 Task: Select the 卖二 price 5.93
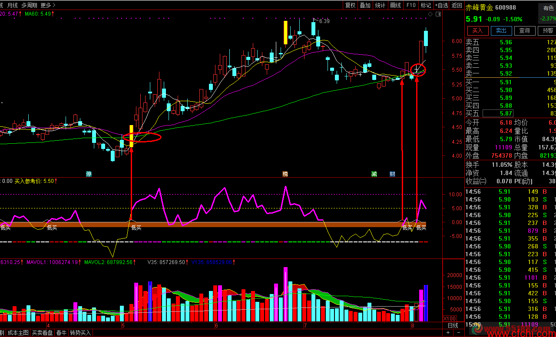[x=506, y=66]
